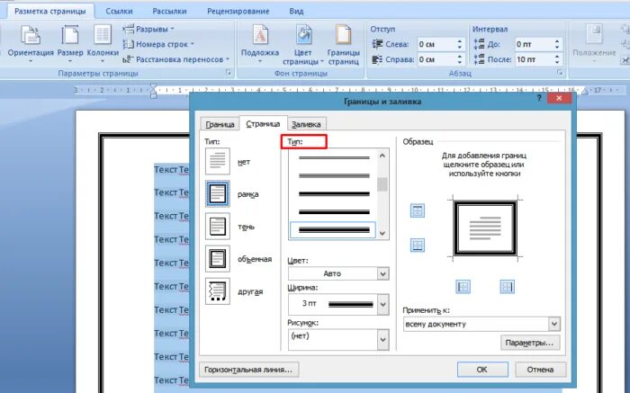The width and height of the screenshot is (630, 393).
Task: Decrease the После spacing with down arrow
Action: (557, 63)
